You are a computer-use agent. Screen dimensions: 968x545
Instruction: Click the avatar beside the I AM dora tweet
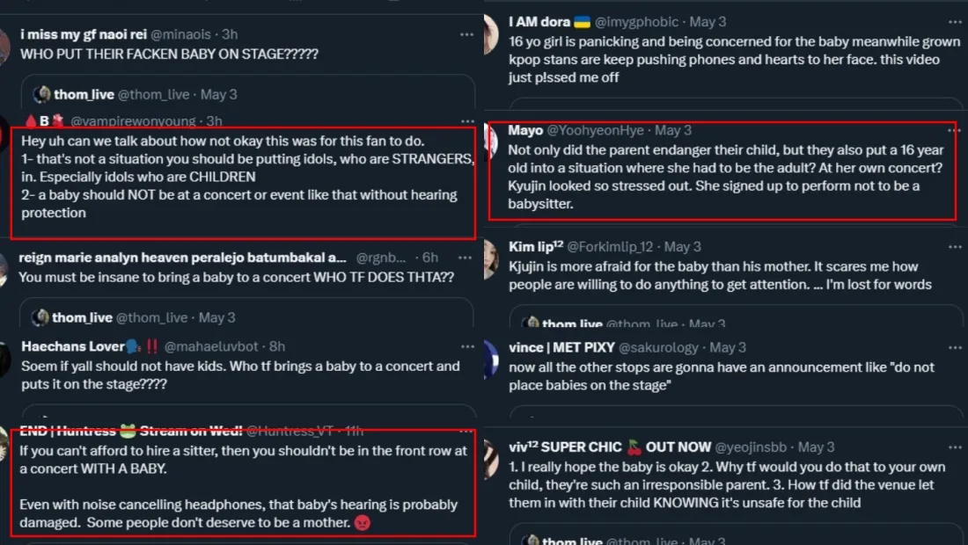point(491,30)
